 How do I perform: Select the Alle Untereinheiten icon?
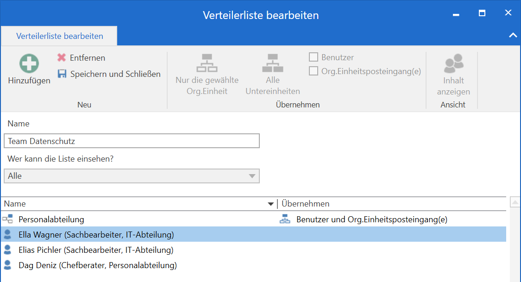(272, 63)
